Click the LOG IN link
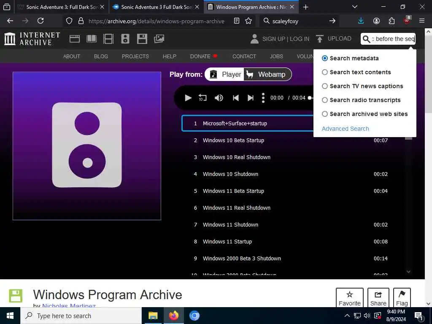Screen dimensions: 432x324 (x=300, y=39)
